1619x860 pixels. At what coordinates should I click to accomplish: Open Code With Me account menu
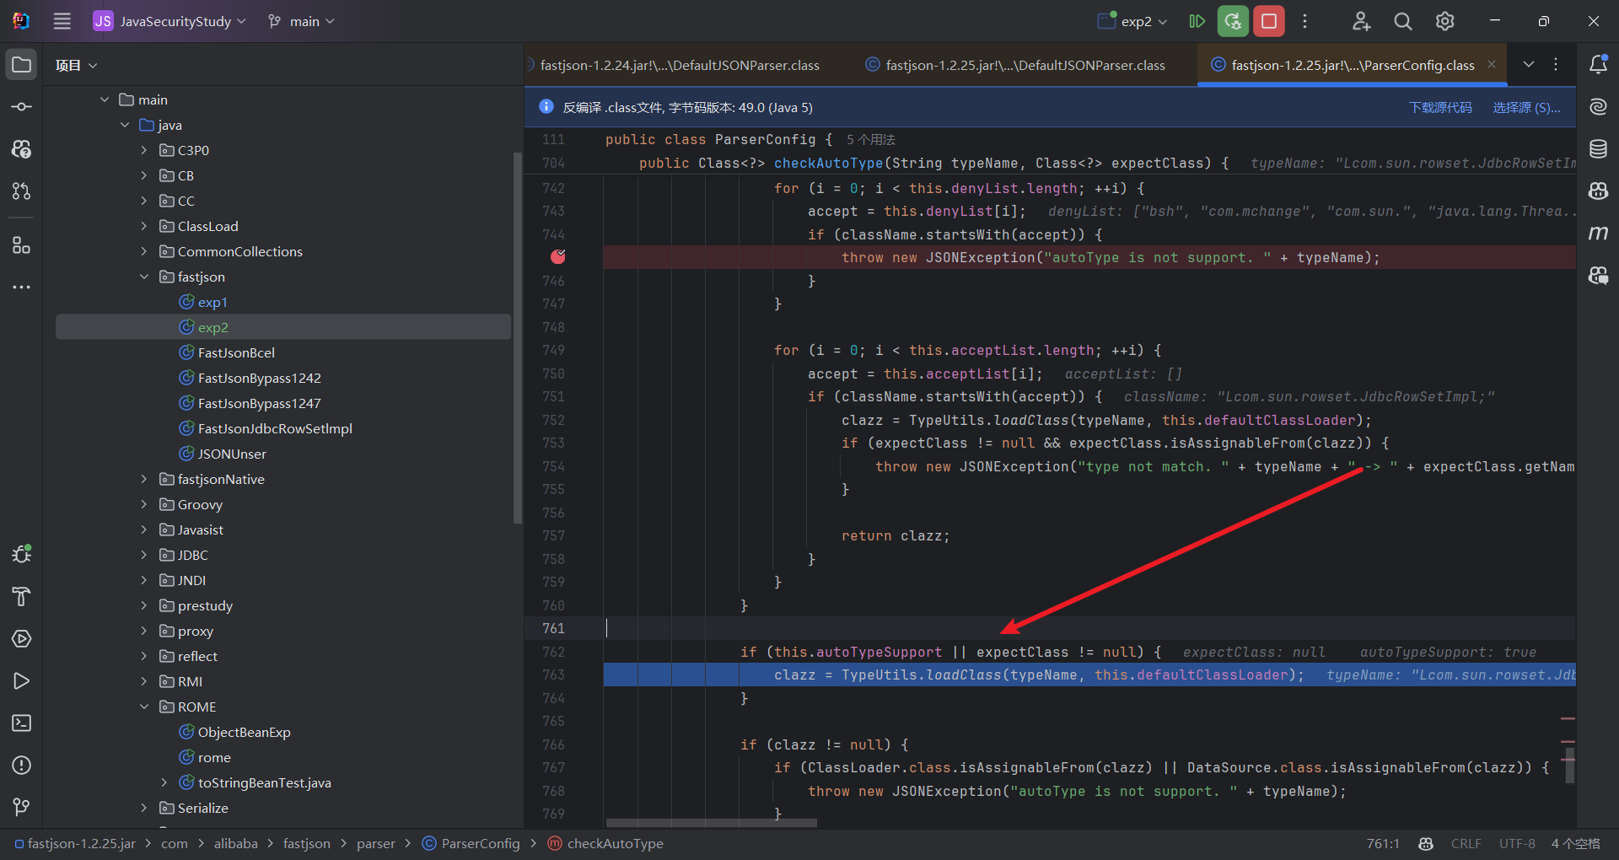point(1361,21)
